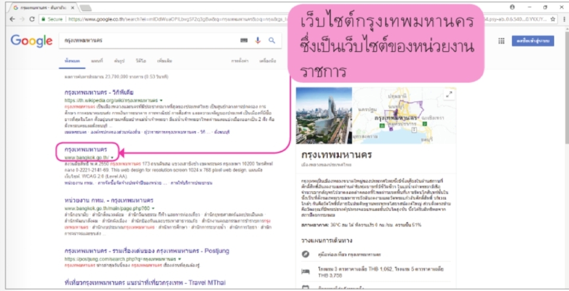Switch to the วิดีโอ (Videos) search tab
Image resolution: width=569 pixels, height=291 pixels.
[141, 61]
